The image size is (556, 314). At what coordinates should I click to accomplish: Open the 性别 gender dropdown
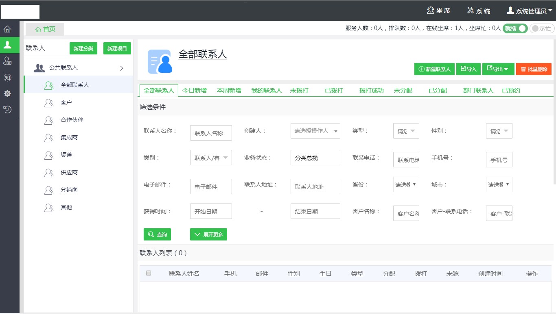click(499, 131)
